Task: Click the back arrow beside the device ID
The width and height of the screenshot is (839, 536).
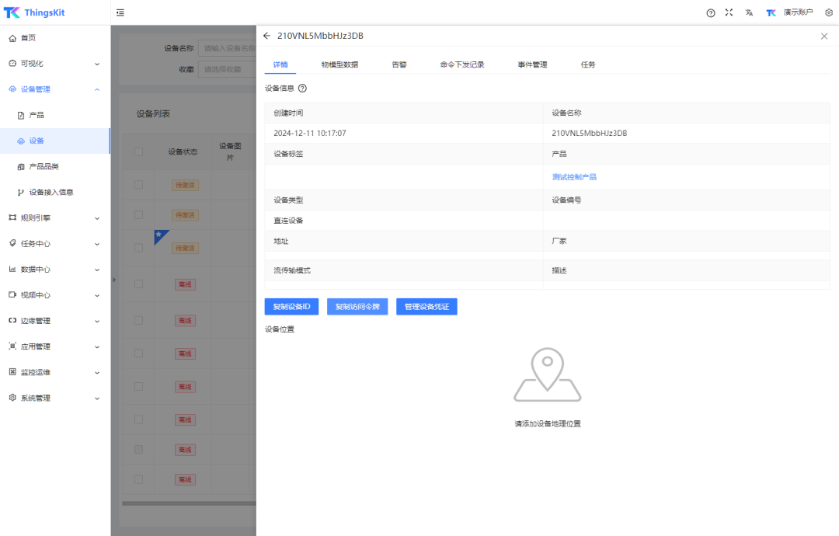Action: [x=267, y=37]
